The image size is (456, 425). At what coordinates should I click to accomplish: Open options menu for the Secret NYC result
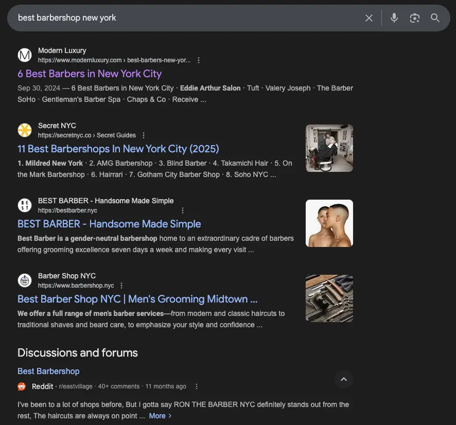144,135
